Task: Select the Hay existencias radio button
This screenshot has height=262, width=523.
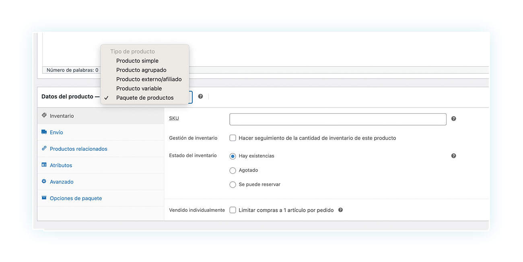Action: pos(233,156)
